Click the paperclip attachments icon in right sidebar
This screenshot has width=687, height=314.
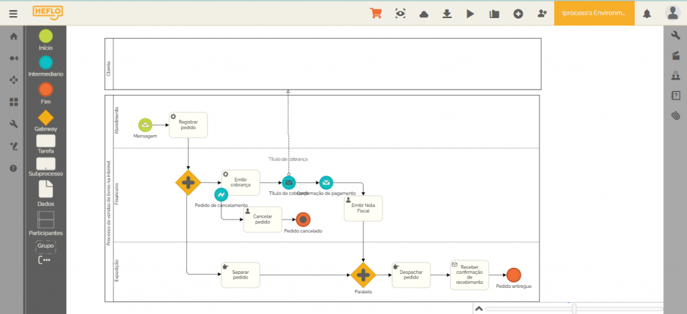(x=675, y=116)
